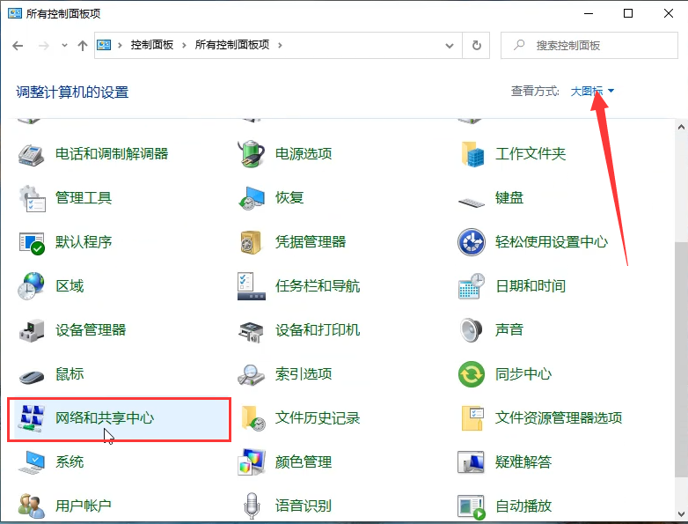
Task: Click 控制面板 in the address breadcrumb
Action: click(x=151, y=45)
